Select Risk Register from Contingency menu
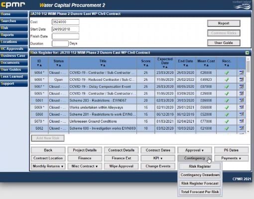The image size is (254, 199). [200, 166]
